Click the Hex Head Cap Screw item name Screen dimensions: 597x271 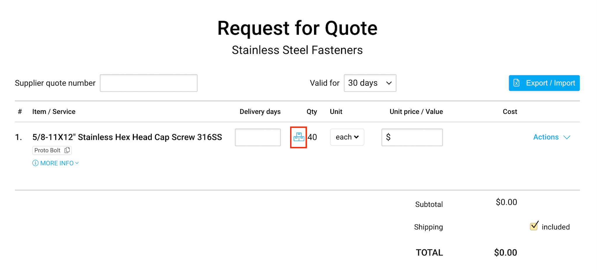click(127, 137)
